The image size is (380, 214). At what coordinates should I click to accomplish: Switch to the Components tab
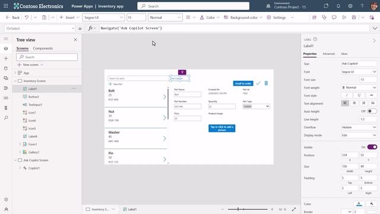click(43, 48)
